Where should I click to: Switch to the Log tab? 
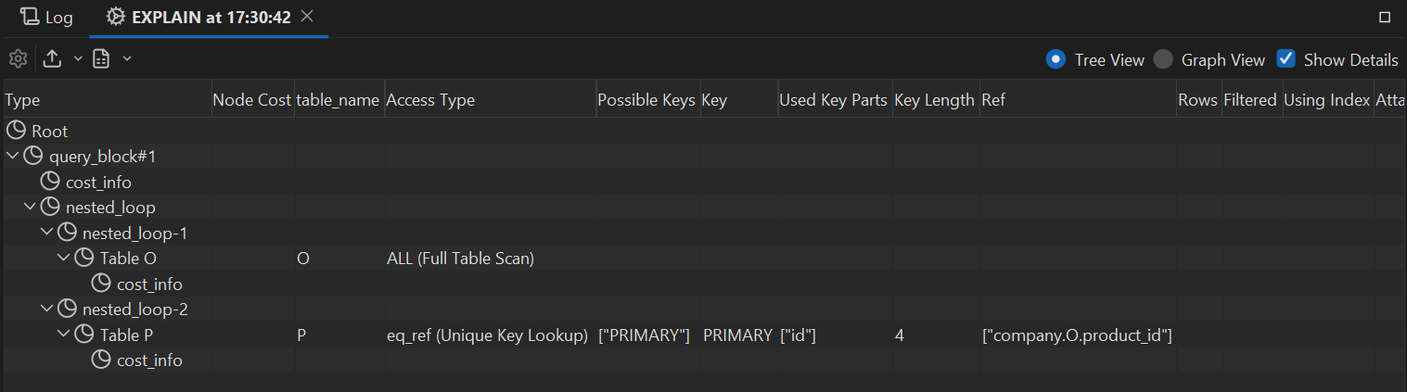46,18
